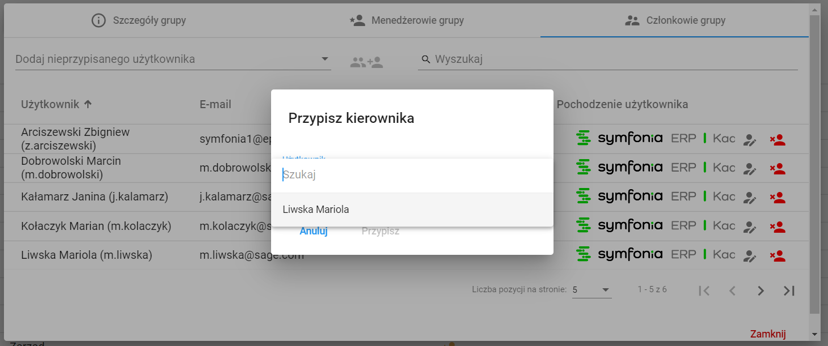Click the Szukaj search field
This screenshot has height=346, width=828.
coord(412,175)
